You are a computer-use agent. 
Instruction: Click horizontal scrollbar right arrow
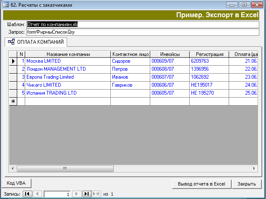coord(254,168)
